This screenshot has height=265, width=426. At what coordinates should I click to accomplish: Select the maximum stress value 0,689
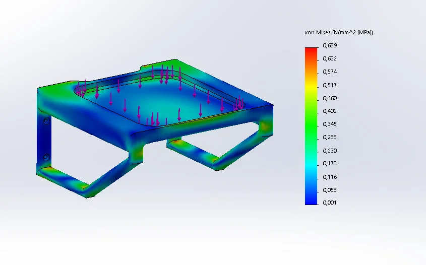[330, 45]
